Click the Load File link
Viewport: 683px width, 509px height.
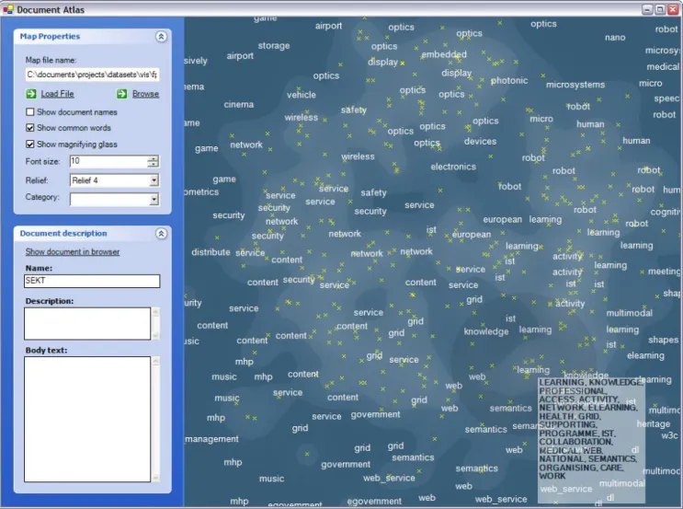[57, 94]
